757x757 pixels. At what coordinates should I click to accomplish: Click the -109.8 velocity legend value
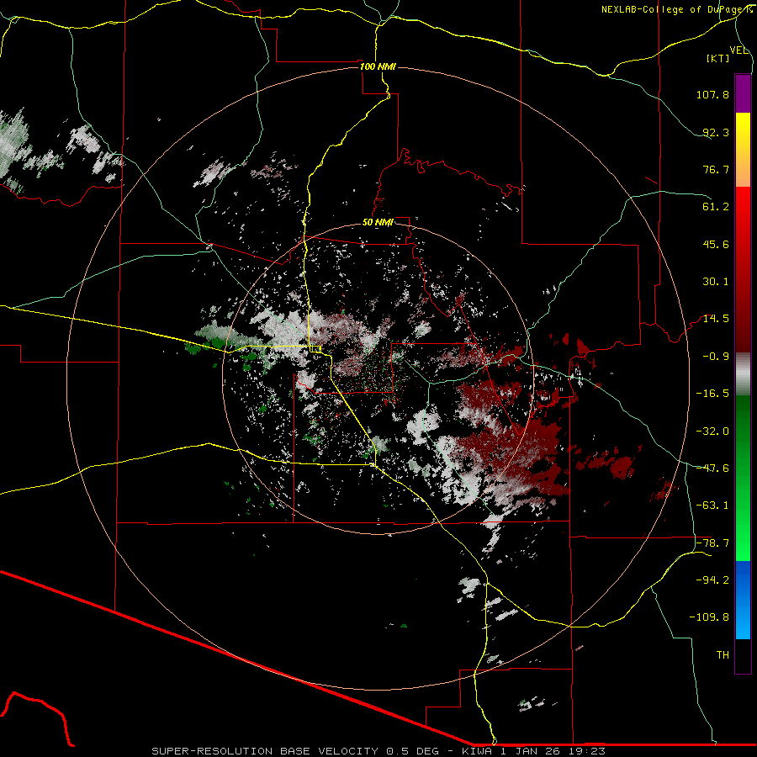pyautogui.click(x=709, y=617)
